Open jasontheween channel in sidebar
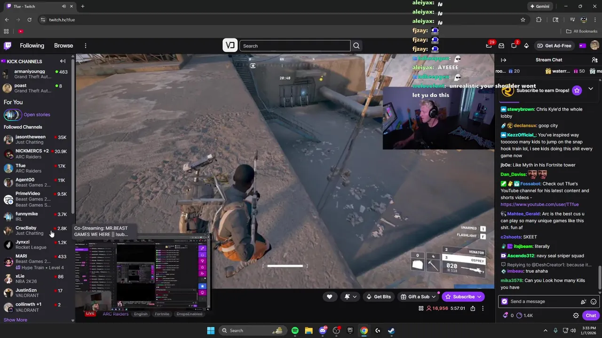Screen dimensions: 602x338 (x=36, y=139)
